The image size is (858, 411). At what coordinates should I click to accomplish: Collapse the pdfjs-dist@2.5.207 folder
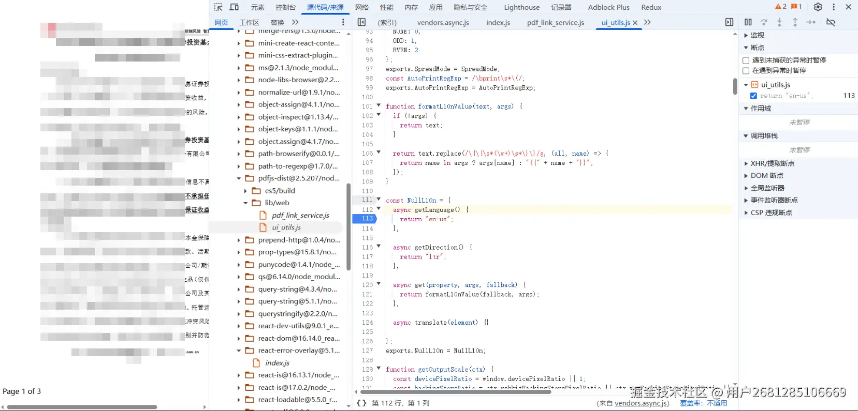[x=239, y=178]
